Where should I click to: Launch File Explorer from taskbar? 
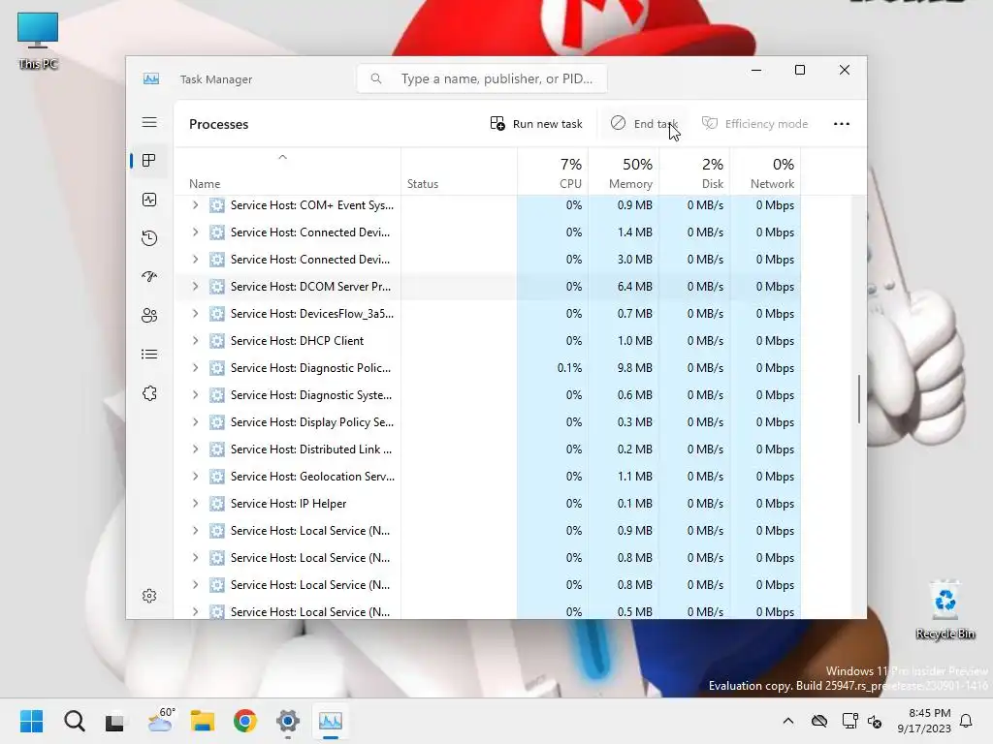(x=203, y=721)
